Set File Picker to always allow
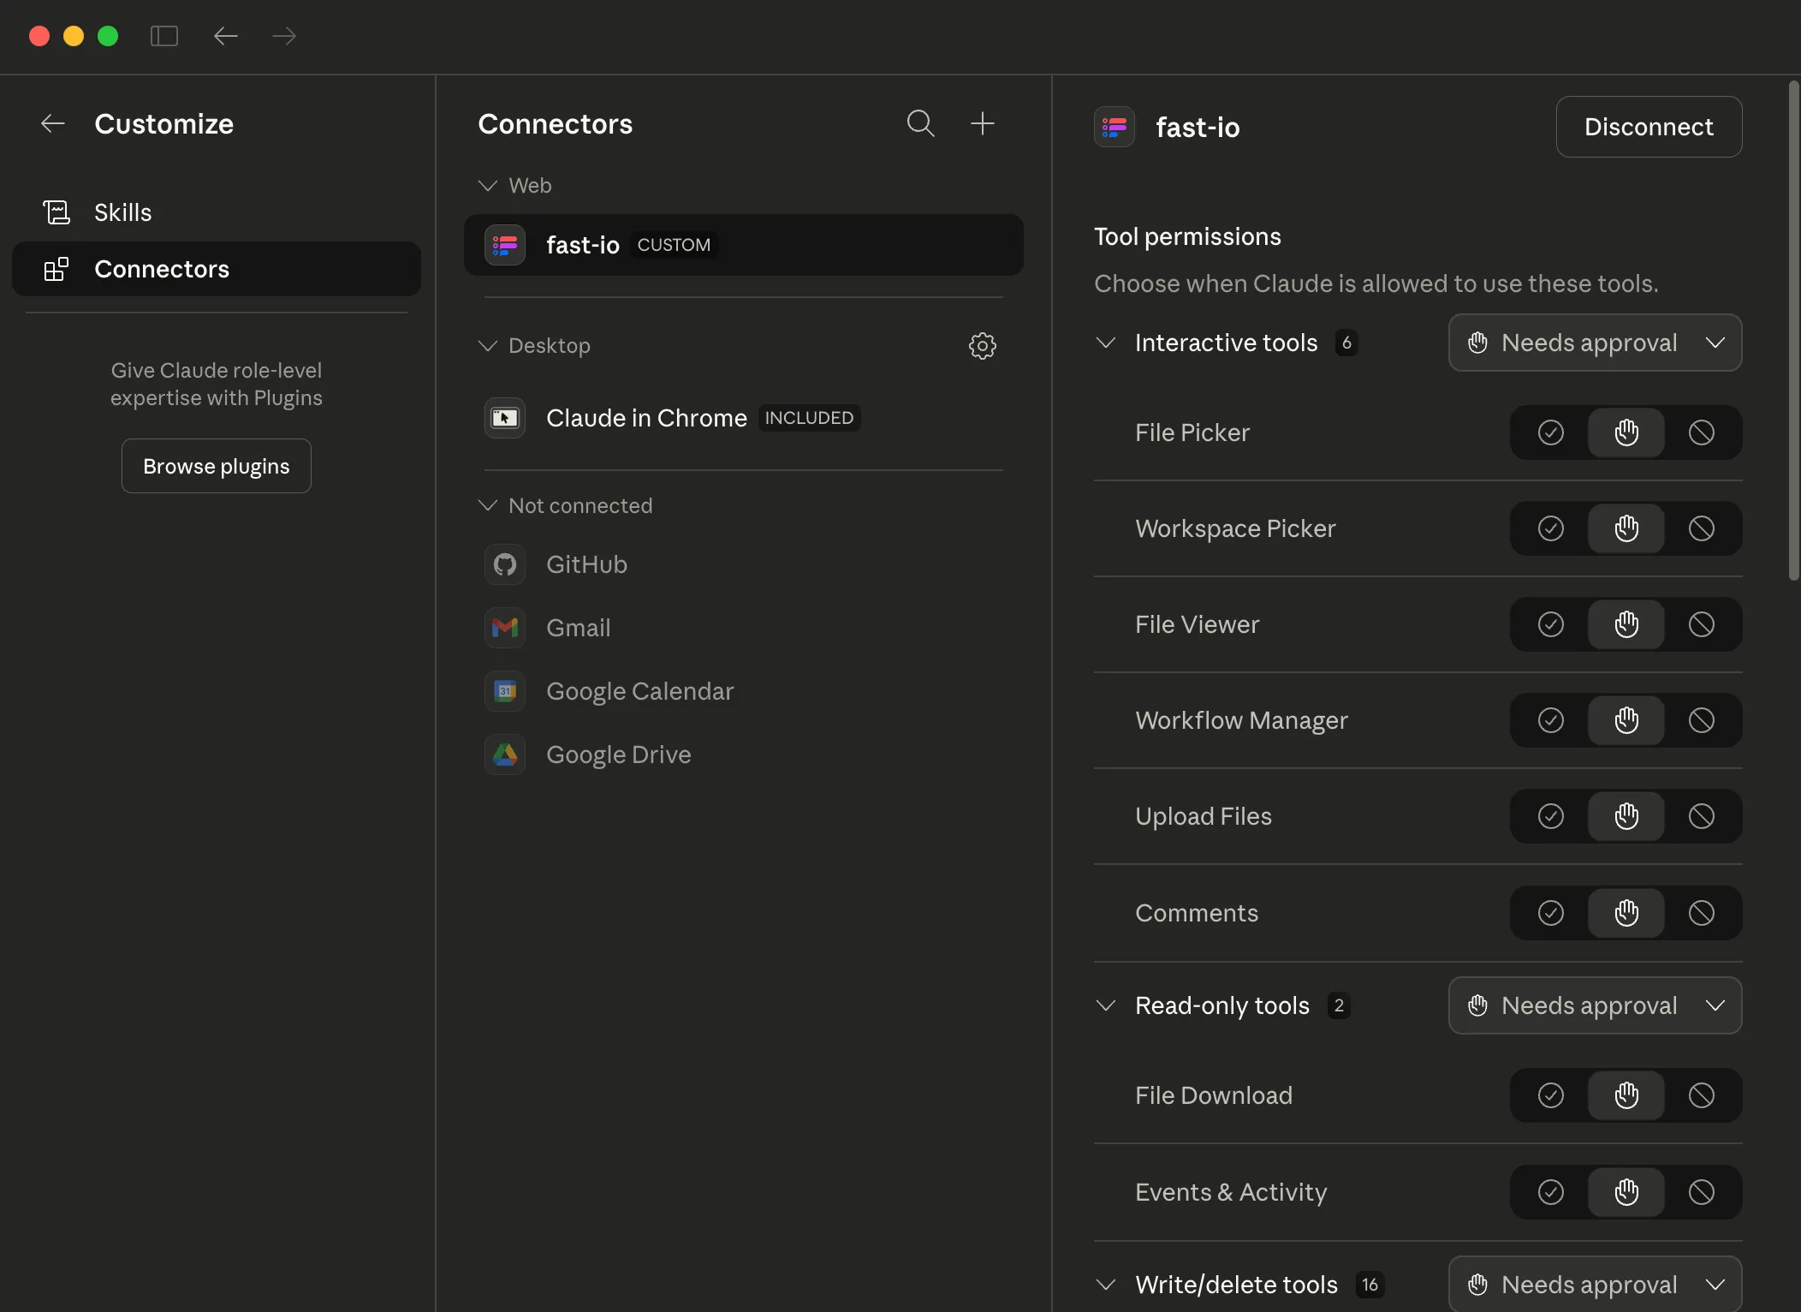Screen dimensions: 1801x1312 [1551, 432]
